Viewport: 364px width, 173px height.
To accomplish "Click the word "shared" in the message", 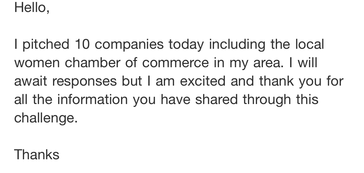I will [217, 99].
